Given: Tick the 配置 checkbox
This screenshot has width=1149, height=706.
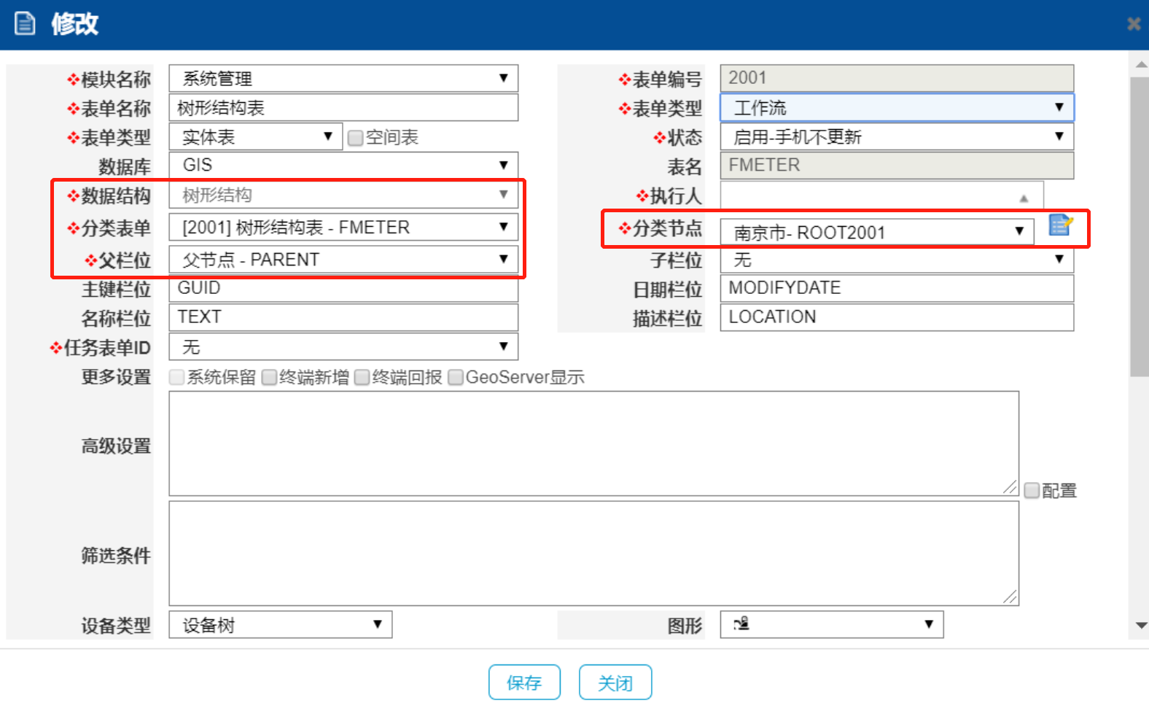Looking at the screenshot, I should pos(1032,491).
